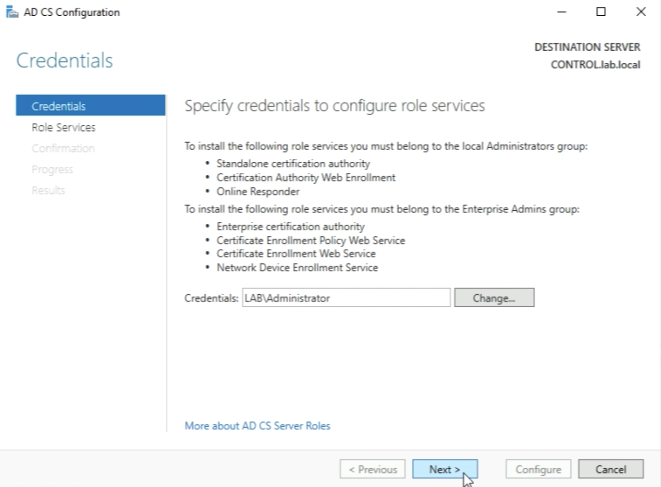Click the Online Responder list entry
The width and height of the screenshot is (661, 487).
[258, 192]
